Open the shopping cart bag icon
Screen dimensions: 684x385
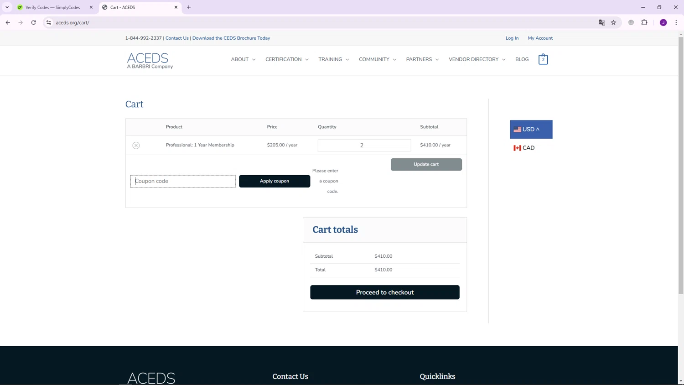543,59
